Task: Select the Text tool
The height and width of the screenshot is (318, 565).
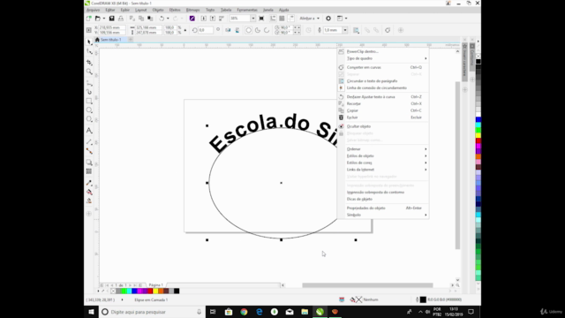Action: (x=89, y=131)
